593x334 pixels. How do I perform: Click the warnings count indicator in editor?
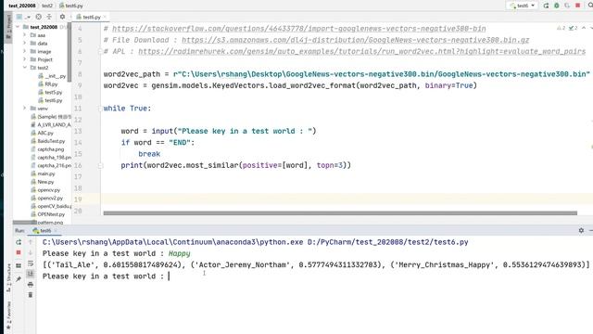tap(561, 28)
